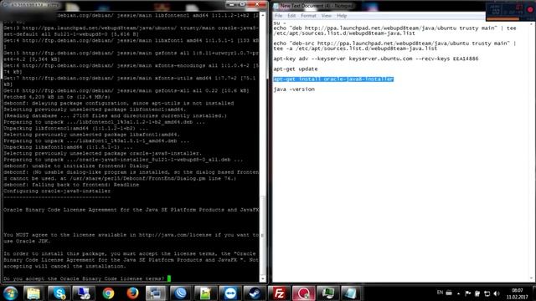This screenshot has width=536, height=301.
Task: Click the Notepad window title bar icon
Action: [x=276, y=6]
